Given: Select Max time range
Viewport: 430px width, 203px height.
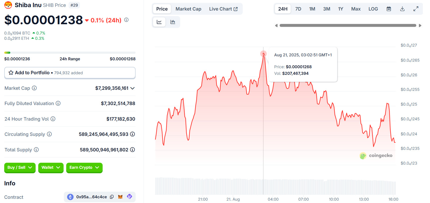Looking at the screenshot, I should pos(356,9).
